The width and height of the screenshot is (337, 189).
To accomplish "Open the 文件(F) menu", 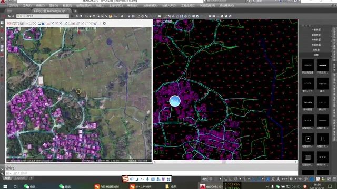I will tap(14, 6).
